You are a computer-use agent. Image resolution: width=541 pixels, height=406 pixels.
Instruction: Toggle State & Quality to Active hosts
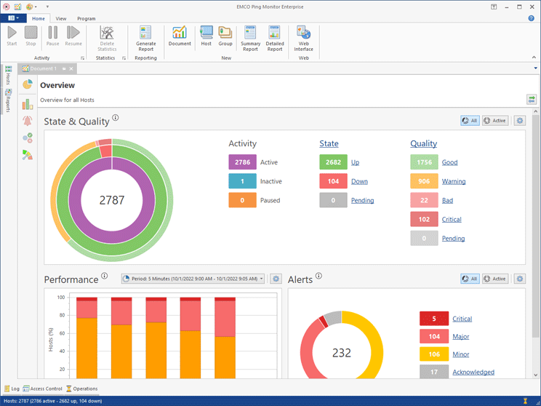(494, 121)
